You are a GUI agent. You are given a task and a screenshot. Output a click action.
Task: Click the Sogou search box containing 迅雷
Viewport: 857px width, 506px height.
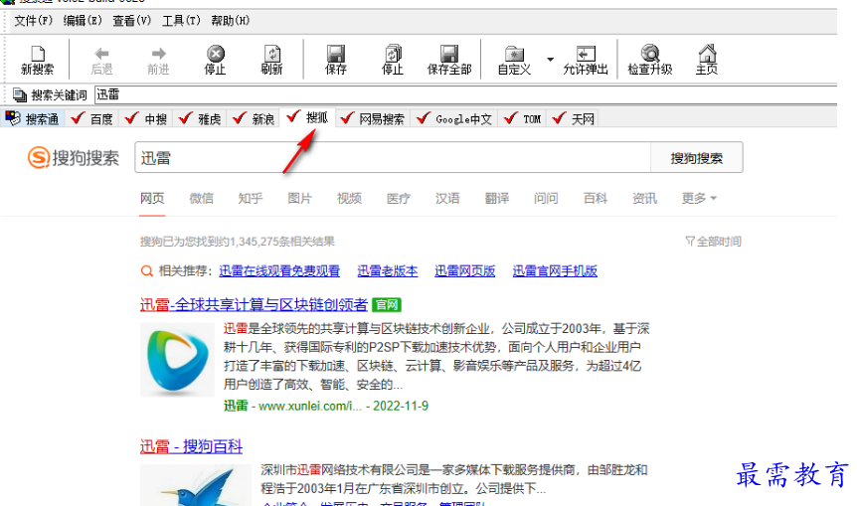393,158
